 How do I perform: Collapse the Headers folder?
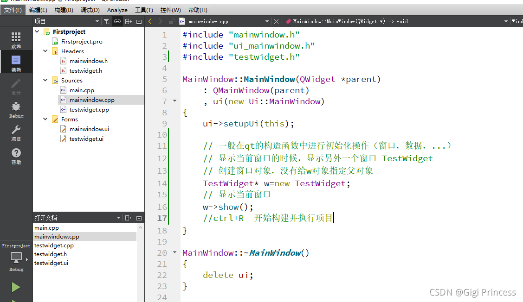[x=45, y=51]
